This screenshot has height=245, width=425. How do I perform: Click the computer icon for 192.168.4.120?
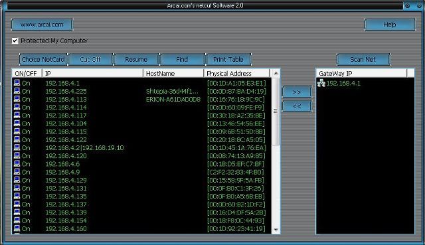point(17,156)
